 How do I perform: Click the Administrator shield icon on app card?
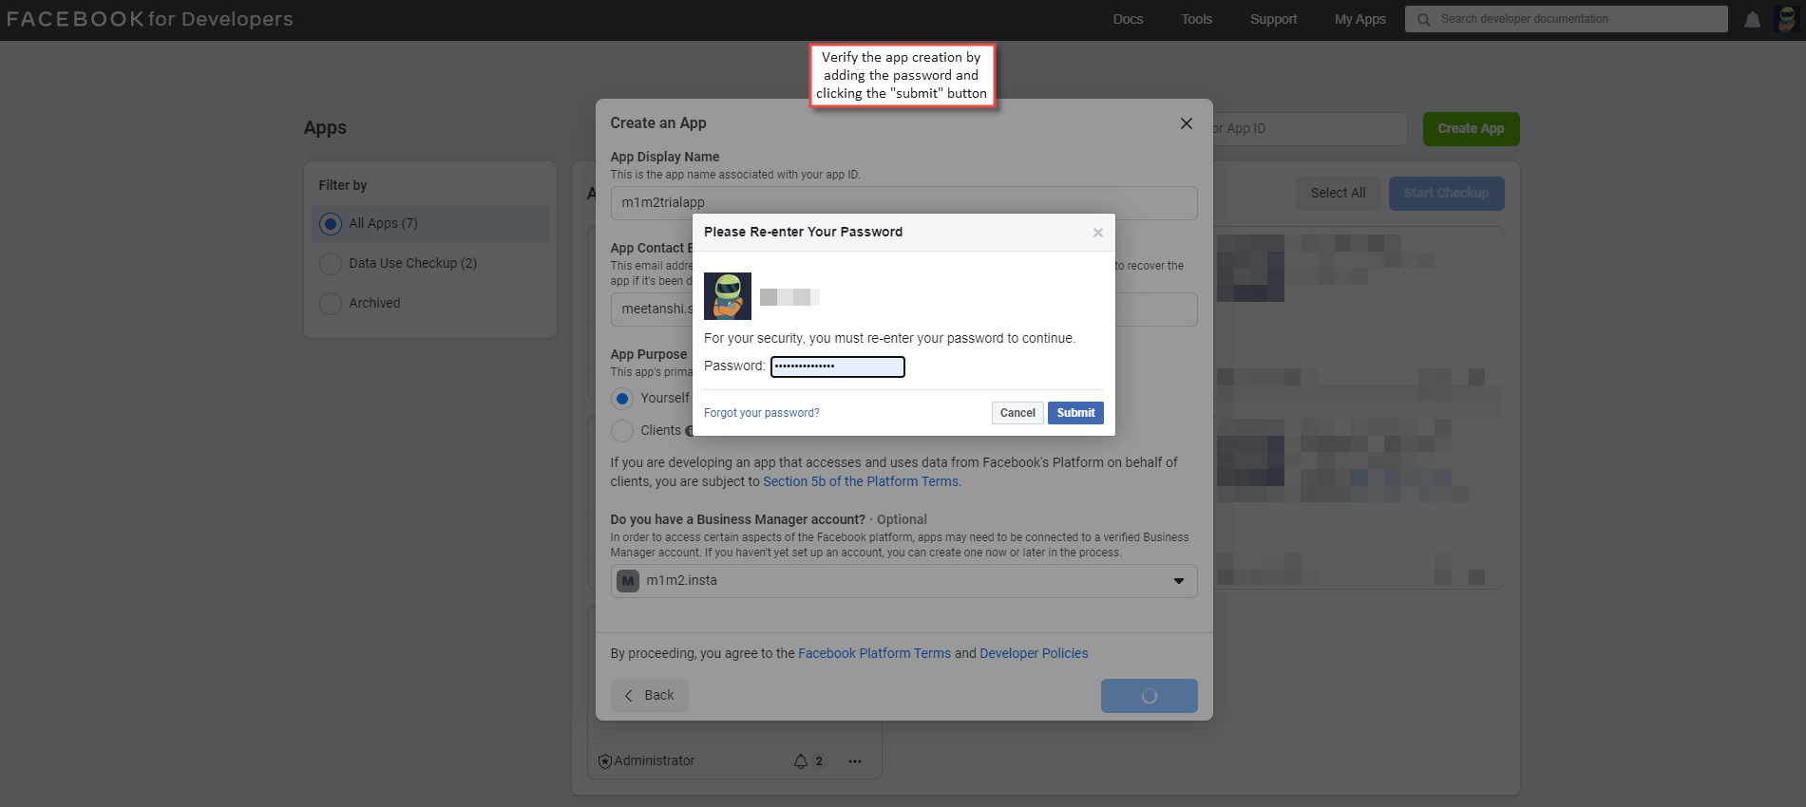click(605, 761)
